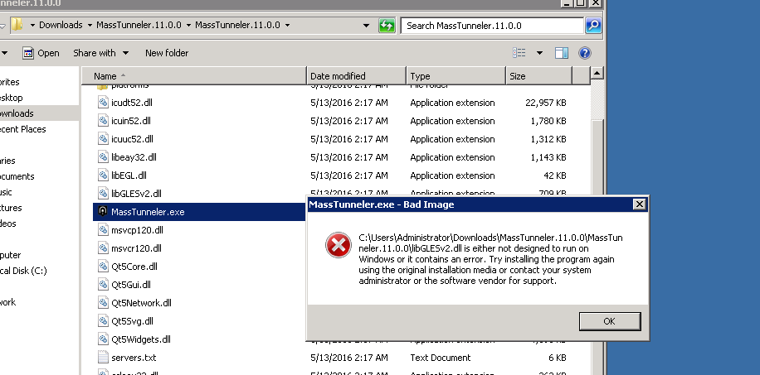Click the 1,143 KB size value

(548, 157)
